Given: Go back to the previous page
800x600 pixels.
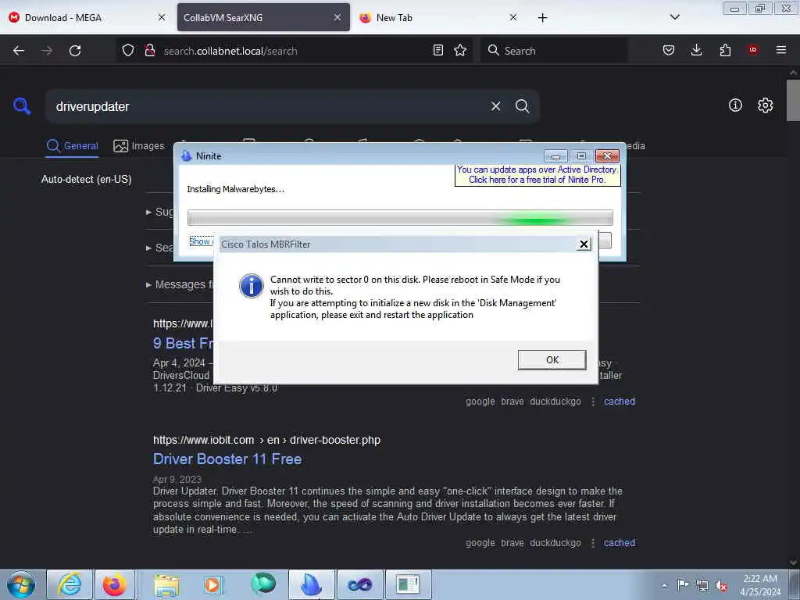Looking at the screenshot, I should coord(19,51).
